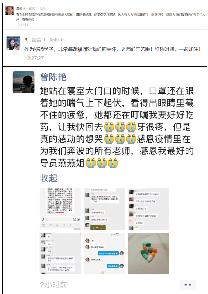Open the first long-text screenshot thumbnail

point(60,209)
